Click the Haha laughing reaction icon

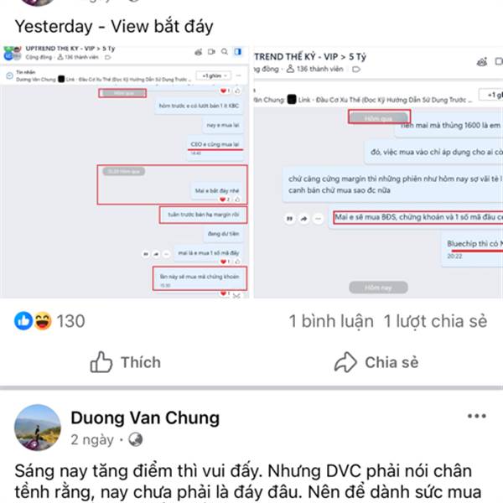click(x=43, y=321)
